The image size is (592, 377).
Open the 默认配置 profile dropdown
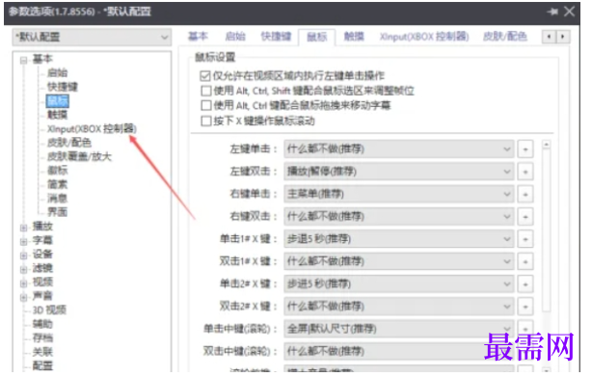92,37
